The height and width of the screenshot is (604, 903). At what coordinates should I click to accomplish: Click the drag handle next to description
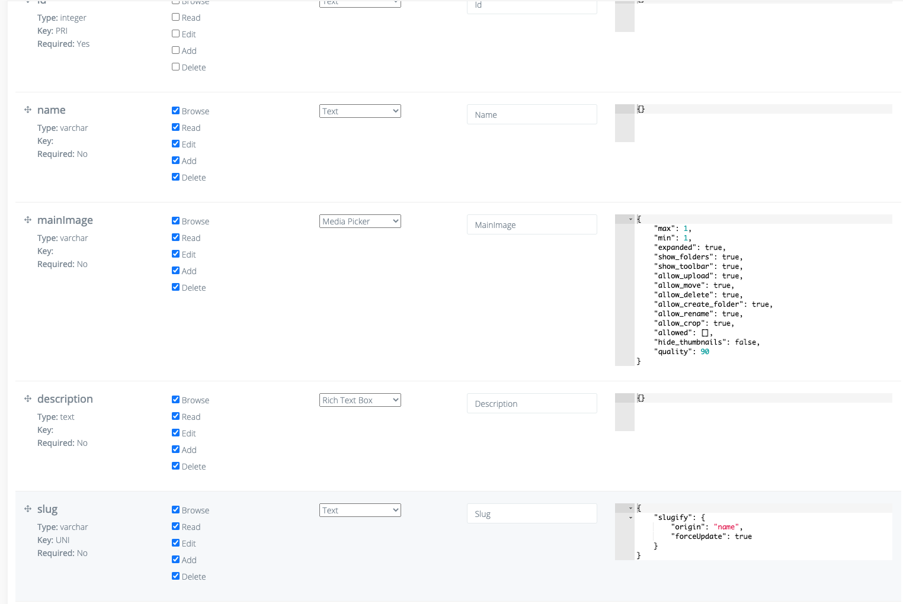point(27,399)
